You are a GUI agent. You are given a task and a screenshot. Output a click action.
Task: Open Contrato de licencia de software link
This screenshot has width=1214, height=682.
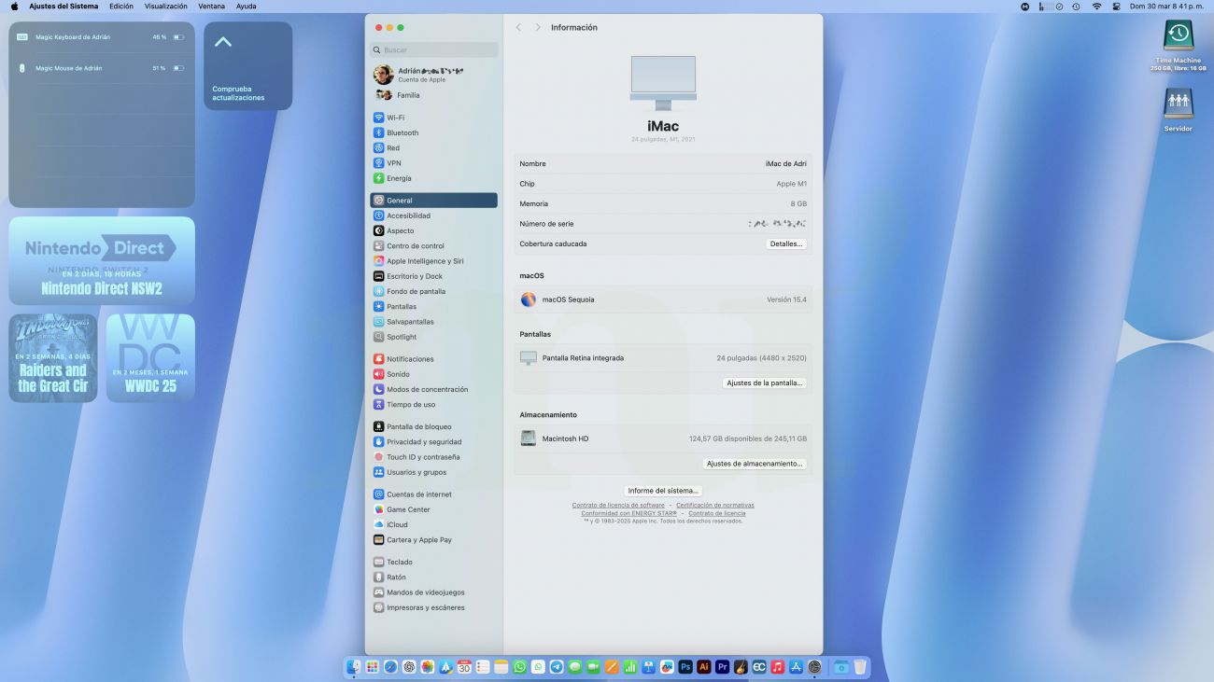point(618,505)
